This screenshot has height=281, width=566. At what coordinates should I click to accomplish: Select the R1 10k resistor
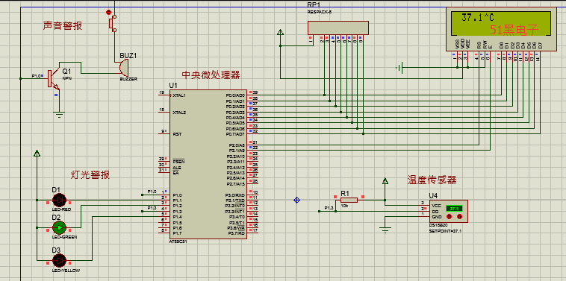(x=349, y=200)
